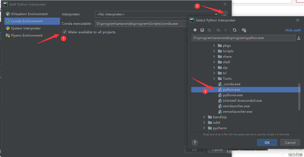Expand the pkgs folder

point(214,46)
